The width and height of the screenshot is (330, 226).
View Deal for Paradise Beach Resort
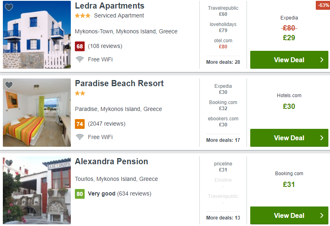click(289, 138)
